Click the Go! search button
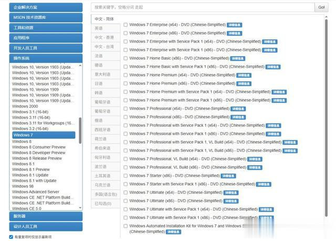This screenshot has height=241, width=336. (x=321, y=7)
